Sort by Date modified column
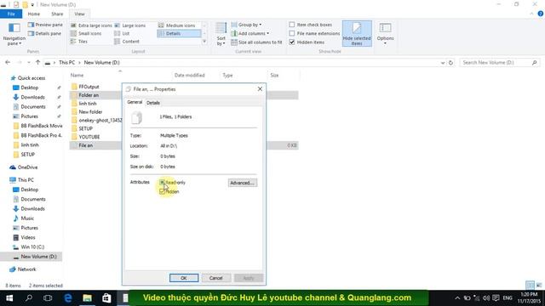 [x=190, y=76]
